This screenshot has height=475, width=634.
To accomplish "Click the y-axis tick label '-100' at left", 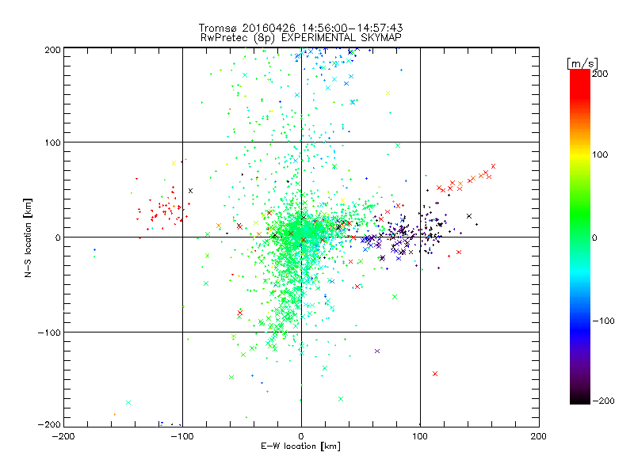I will [x=49, y=332].
